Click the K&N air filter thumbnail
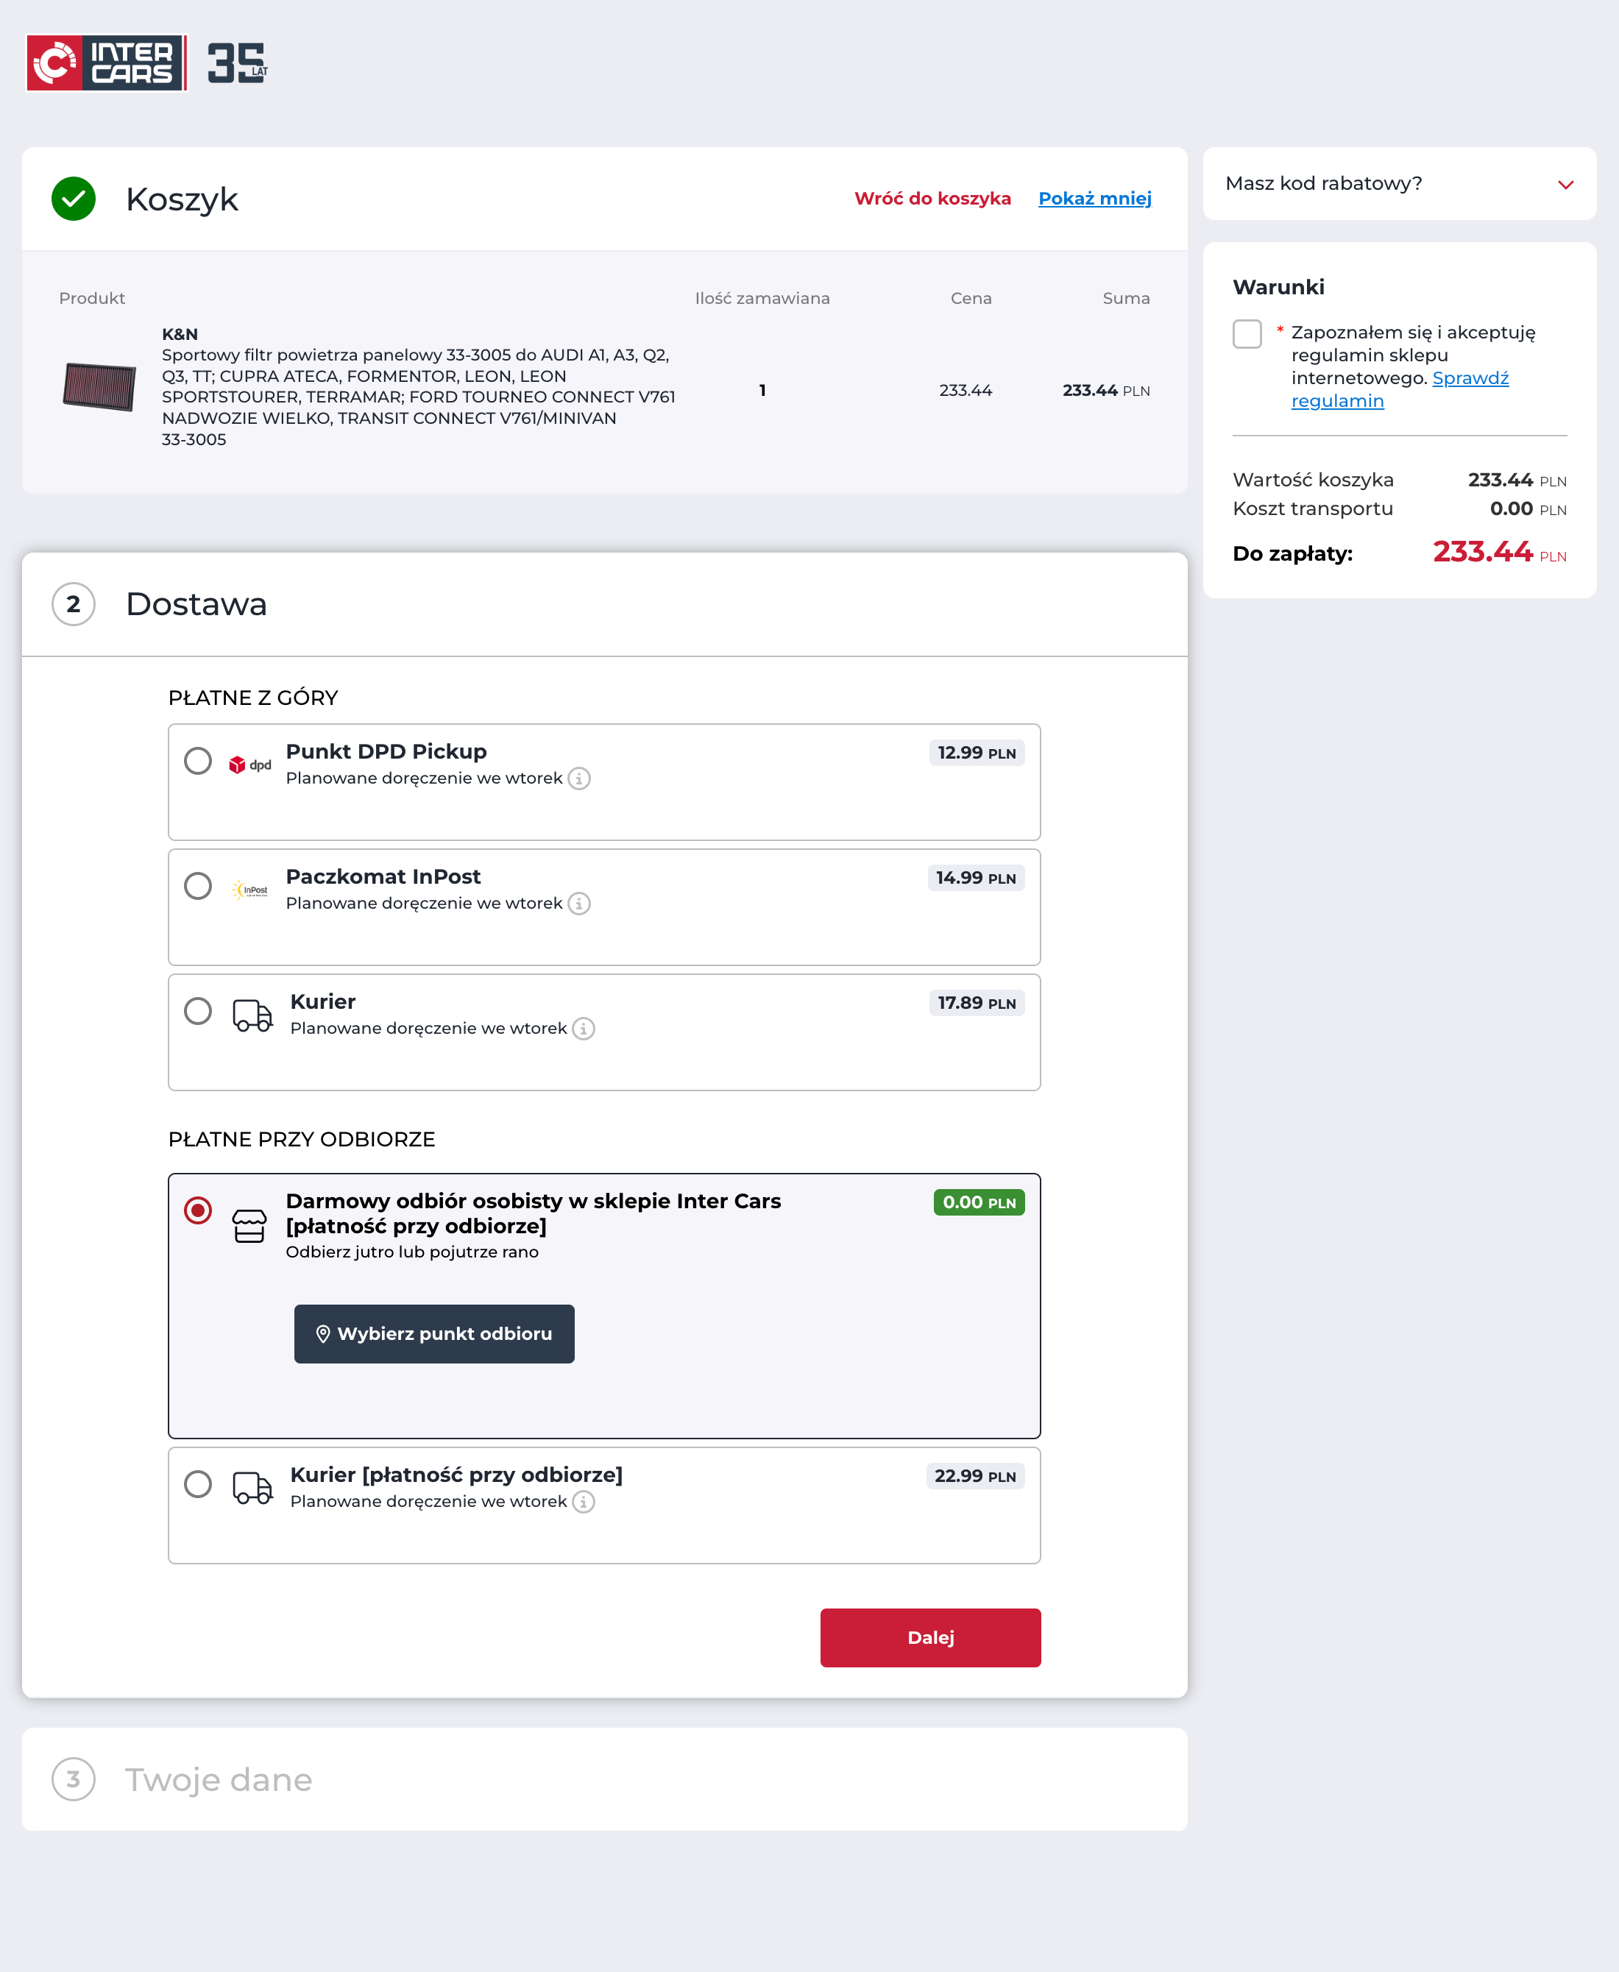 (x=99, y=387)
